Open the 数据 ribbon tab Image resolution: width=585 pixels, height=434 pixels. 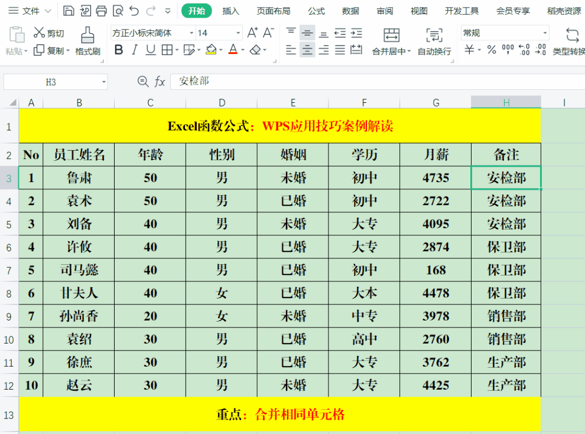pos(350,10)
